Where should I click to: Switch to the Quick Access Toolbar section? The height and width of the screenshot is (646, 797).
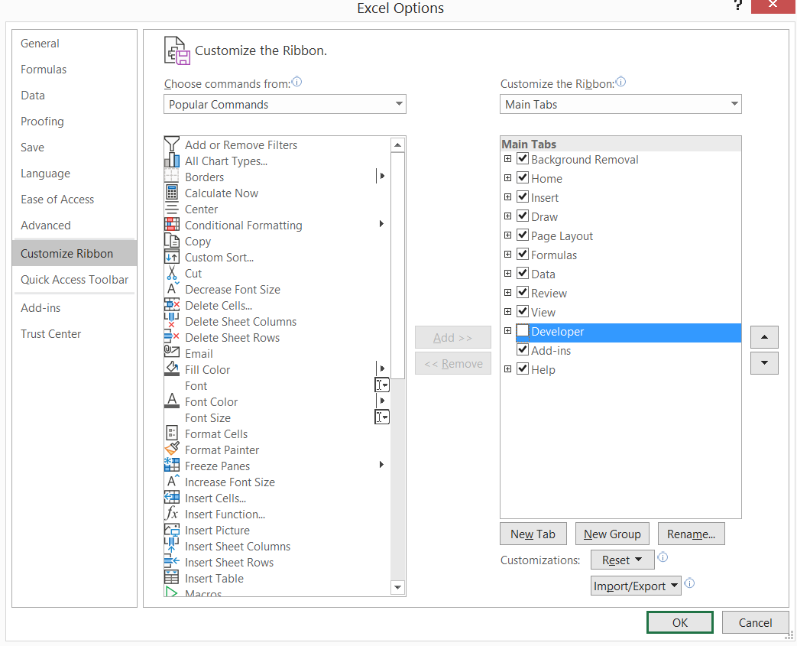pyautogui.click(x=73, y=280)
